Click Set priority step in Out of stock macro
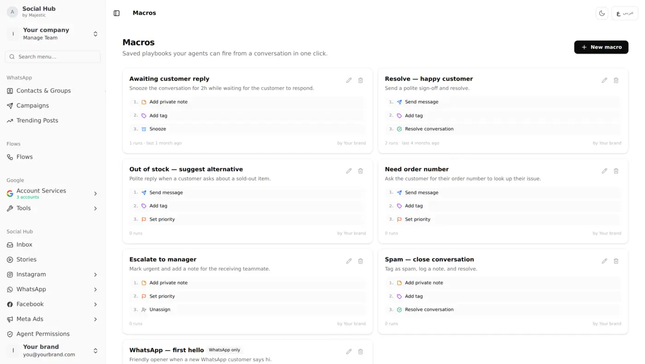645x364 pixels. (248, 219)
